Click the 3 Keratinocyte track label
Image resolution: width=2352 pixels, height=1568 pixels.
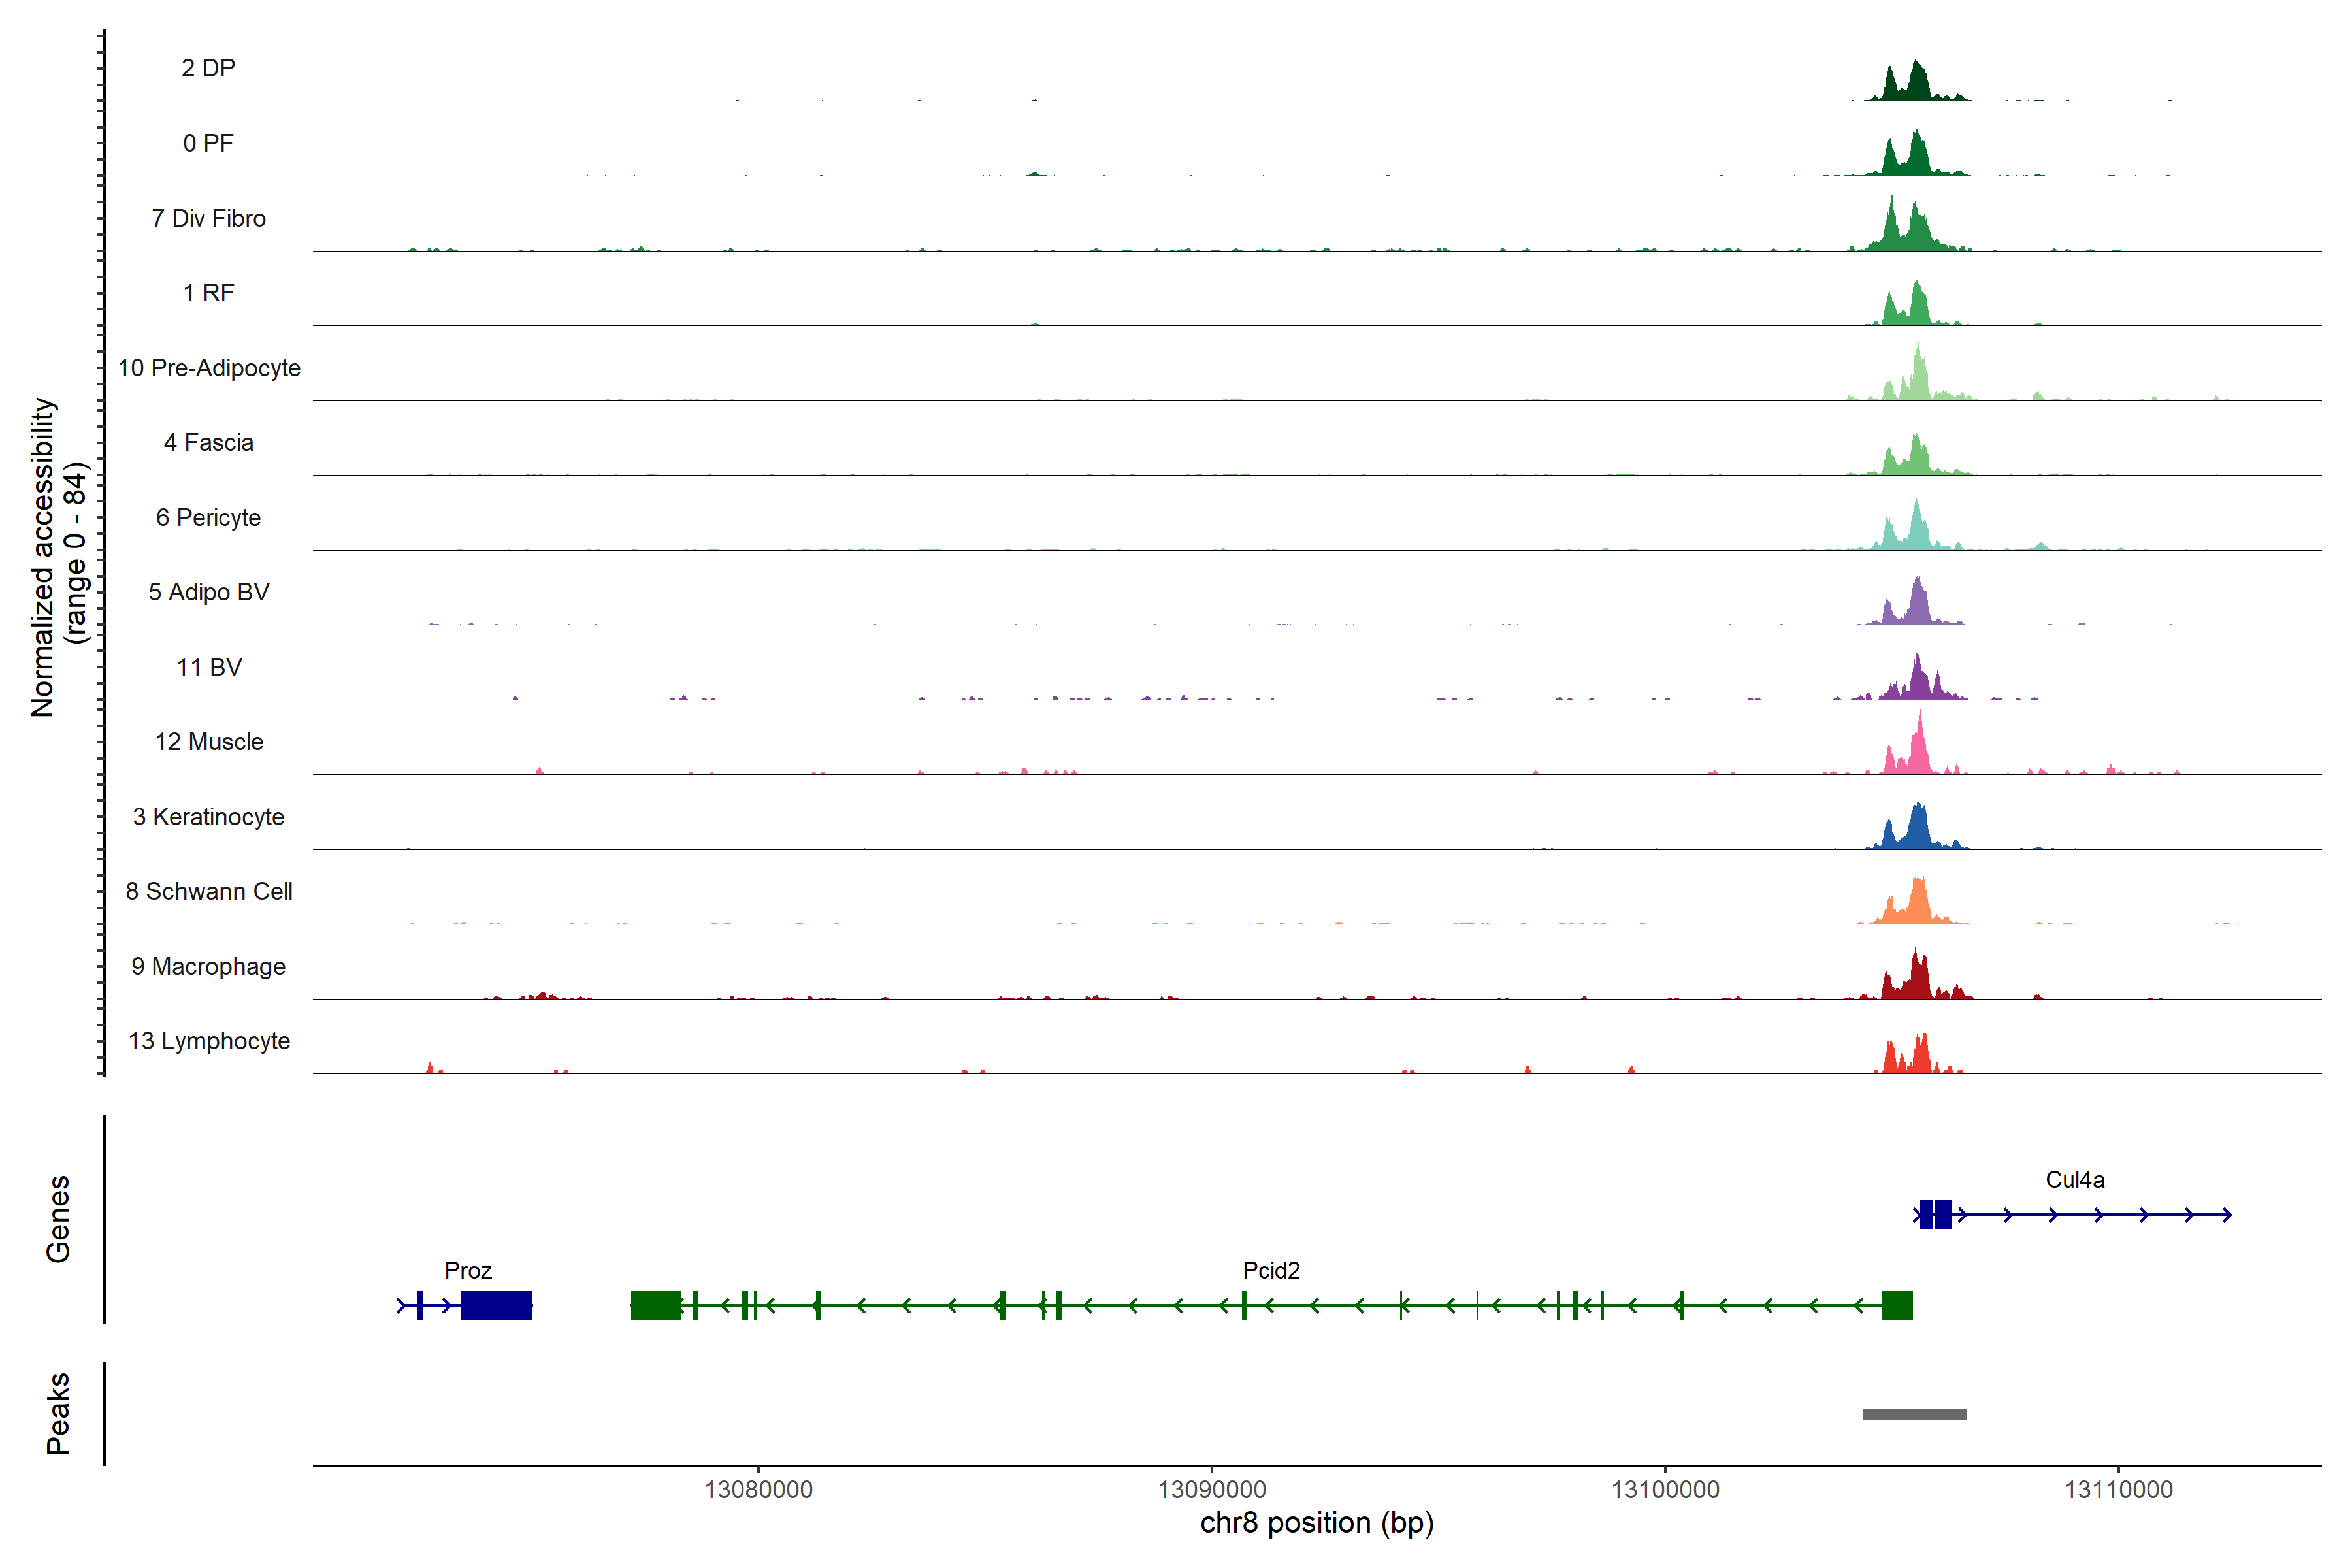(209, 817)
